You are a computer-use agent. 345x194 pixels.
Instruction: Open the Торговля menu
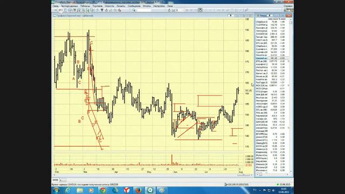pyautogui.click(x=97, y=6)
